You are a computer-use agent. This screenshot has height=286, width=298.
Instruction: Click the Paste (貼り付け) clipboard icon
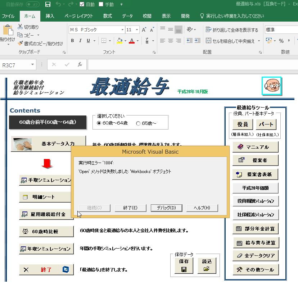[8, 30]
